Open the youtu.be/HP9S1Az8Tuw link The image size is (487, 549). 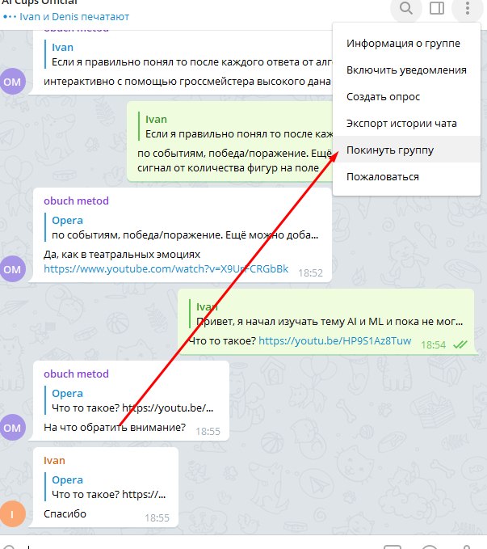tap(335, 340)
